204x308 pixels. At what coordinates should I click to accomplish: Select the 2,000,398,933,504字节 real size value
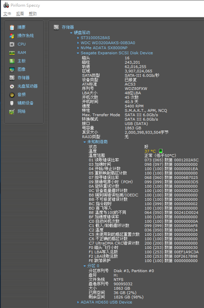point(147,132)
